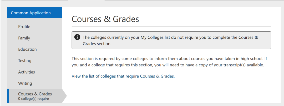This screenshot has height=106, width=284.
Task: Open the Family section
Action: (24, 38)
